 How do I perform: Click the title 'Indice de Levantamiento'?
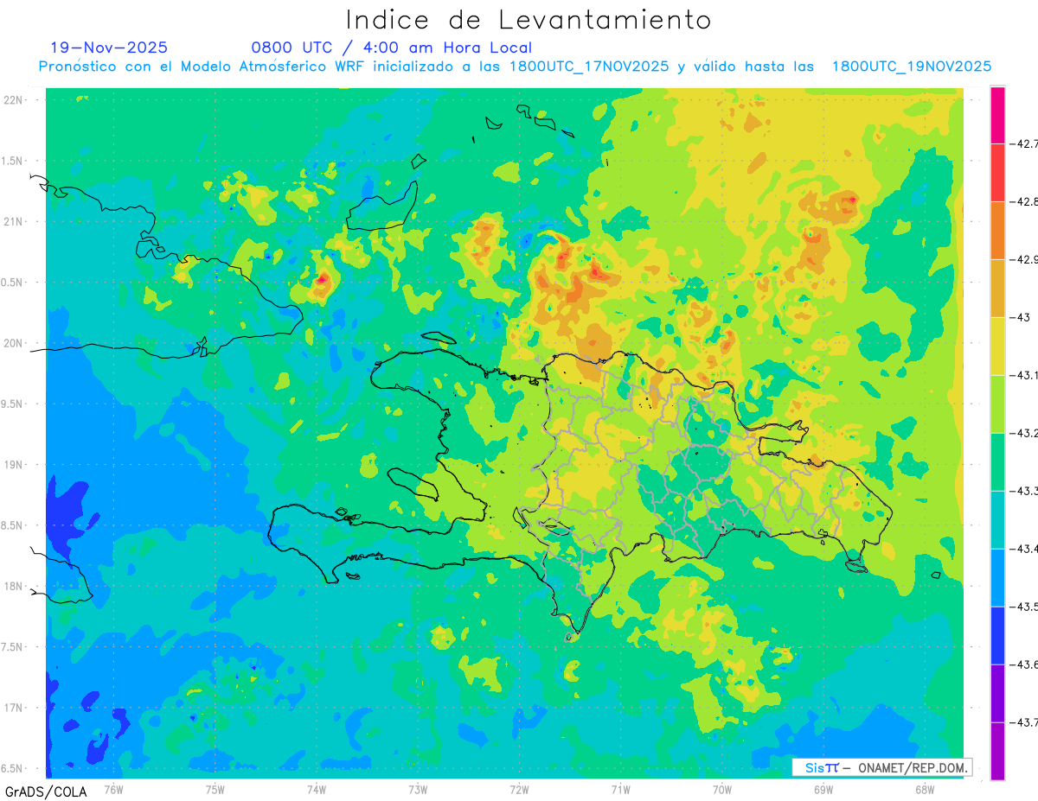(529, 20)
